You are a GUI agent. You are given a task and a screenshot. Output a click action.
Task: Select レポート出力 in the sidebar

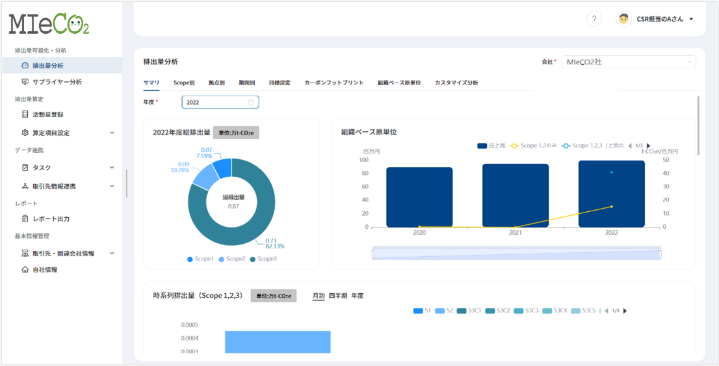click(x=51, y=219)
